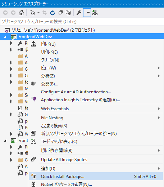Select the config file 'A' in second project
164x187 pixels.
pos(23,166)
